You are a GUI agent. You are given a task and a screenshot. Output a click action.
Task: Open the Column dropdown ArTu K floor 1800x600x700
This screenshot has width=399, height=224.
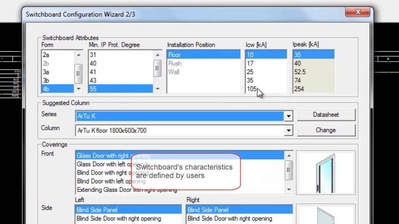(288, 131)
